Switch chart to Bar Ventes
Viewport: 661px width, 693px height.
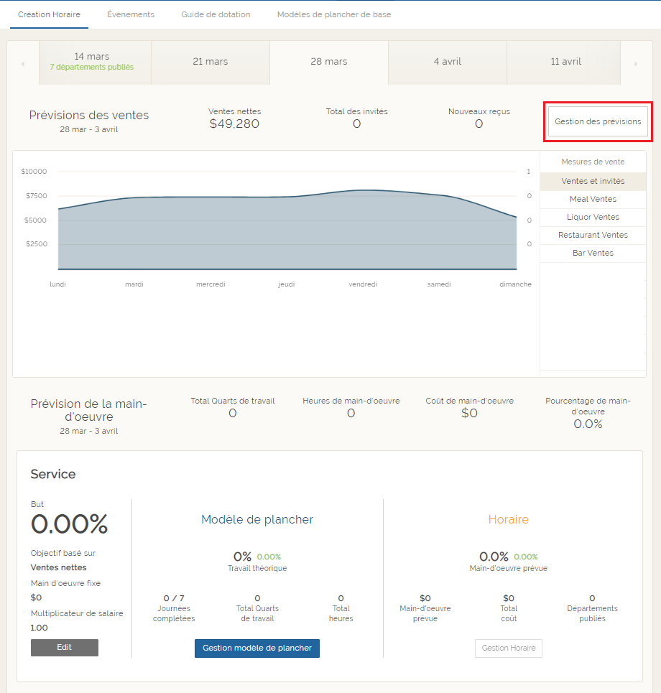pyautogui.click(x=593, y=254)
